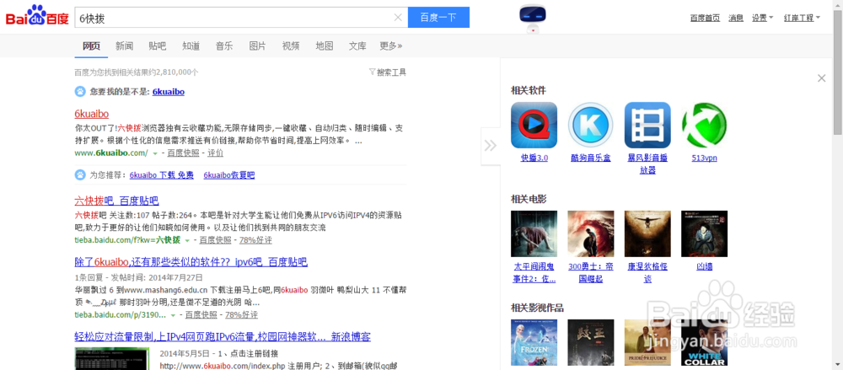
Task: Open the 战王 poster thumbnail
Action: [591, 342]
